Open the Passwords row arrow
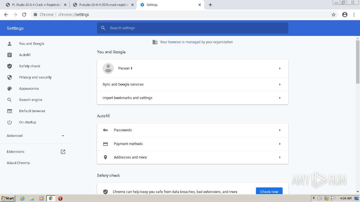This screenshot has height=202, width=360. (x=280, y=130)
